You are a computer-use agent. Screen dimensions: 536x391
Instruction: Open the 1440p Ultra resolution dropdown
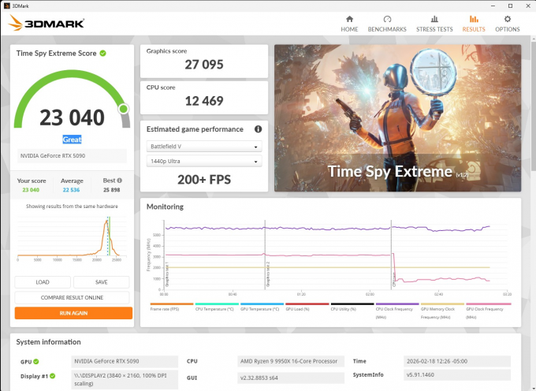tap(204, 161)
